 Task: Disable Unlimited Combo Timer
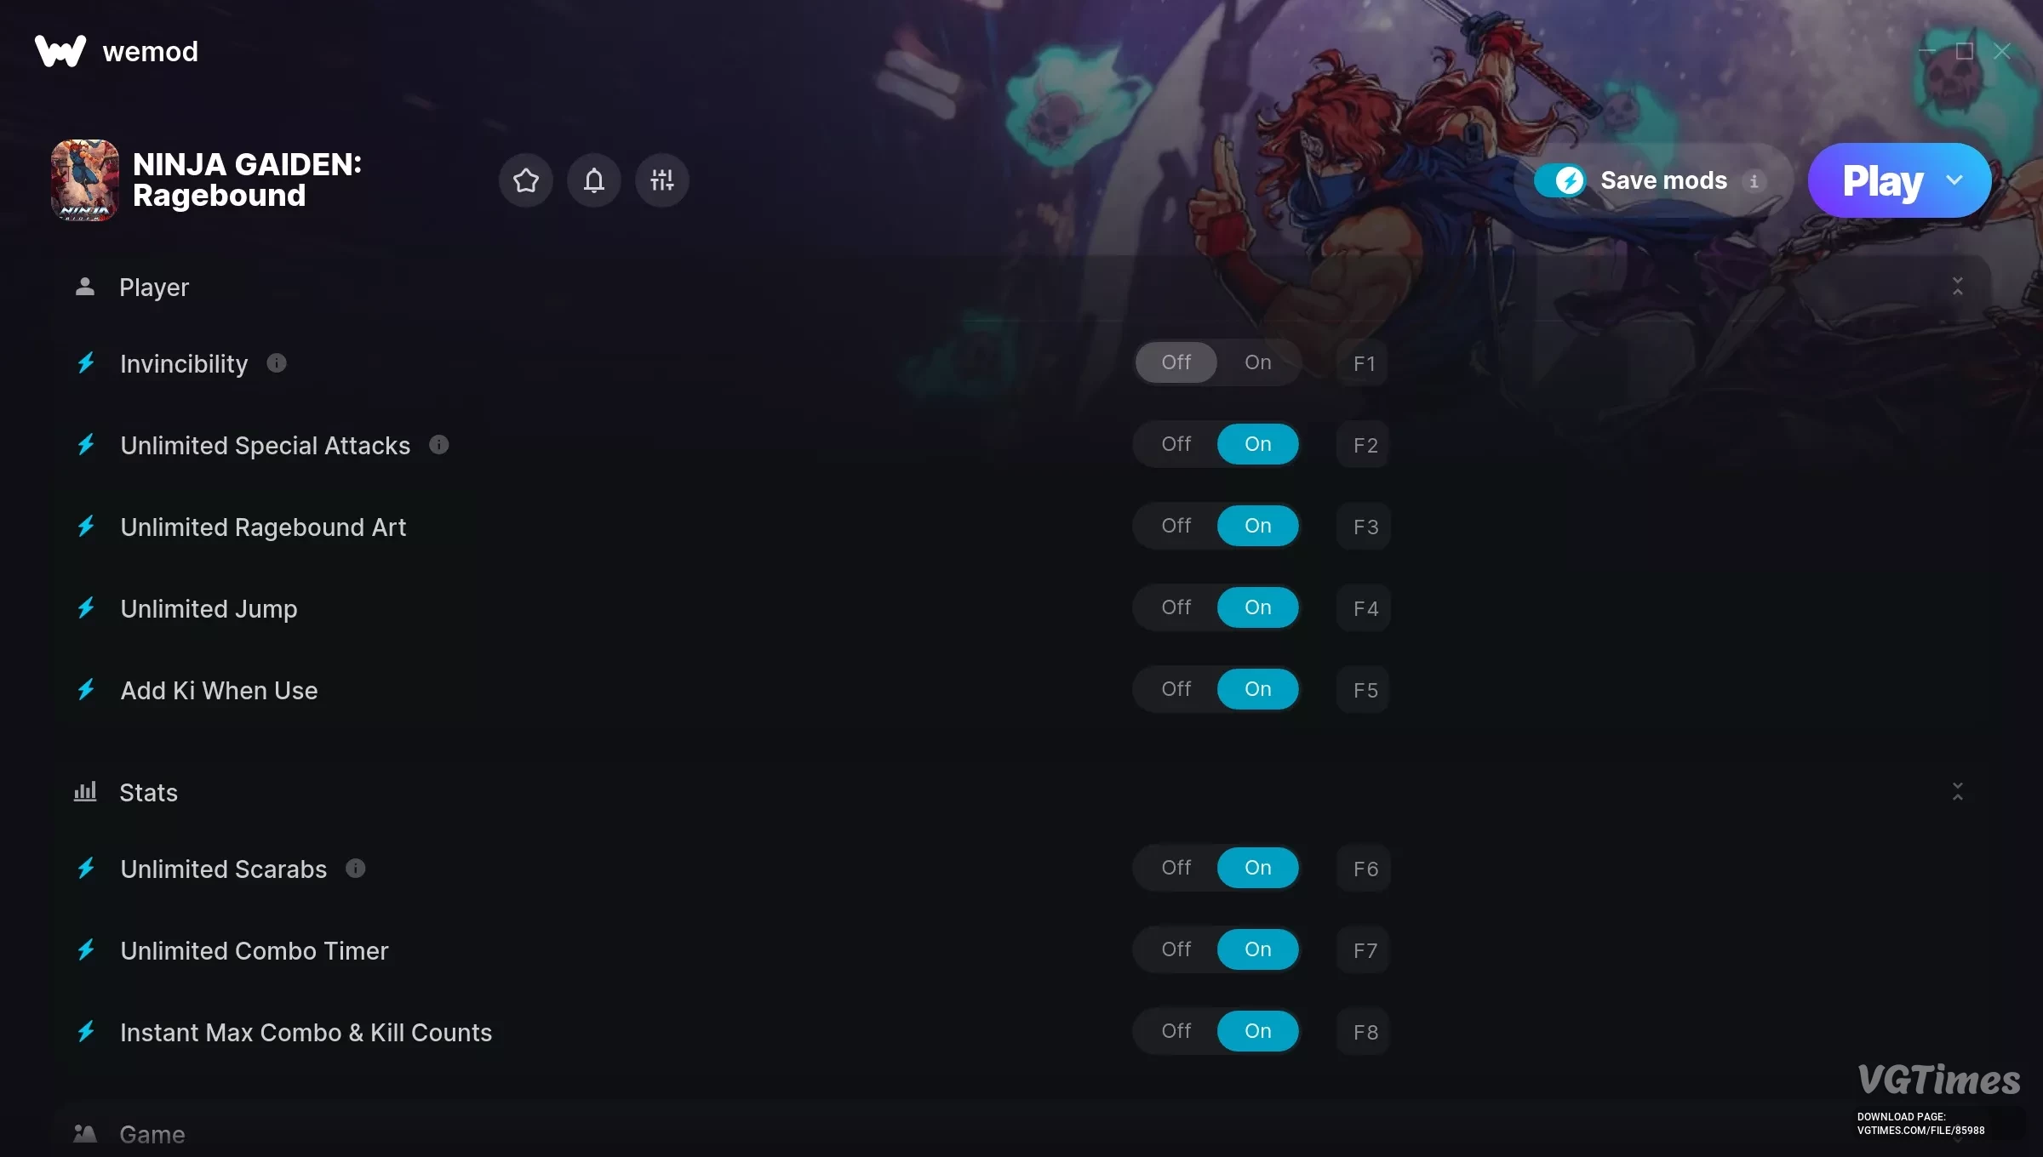[1176, 949]
